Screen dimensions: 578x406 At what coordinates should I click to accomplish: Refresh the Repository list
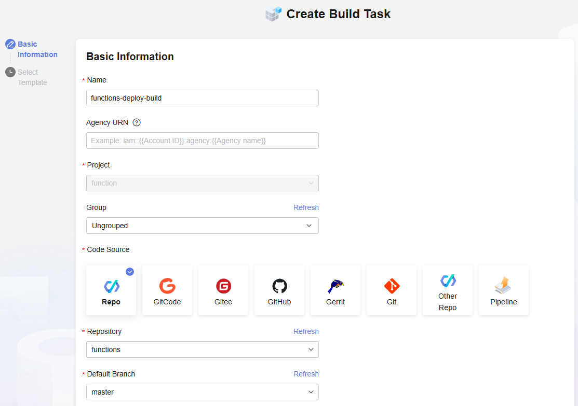306,331
